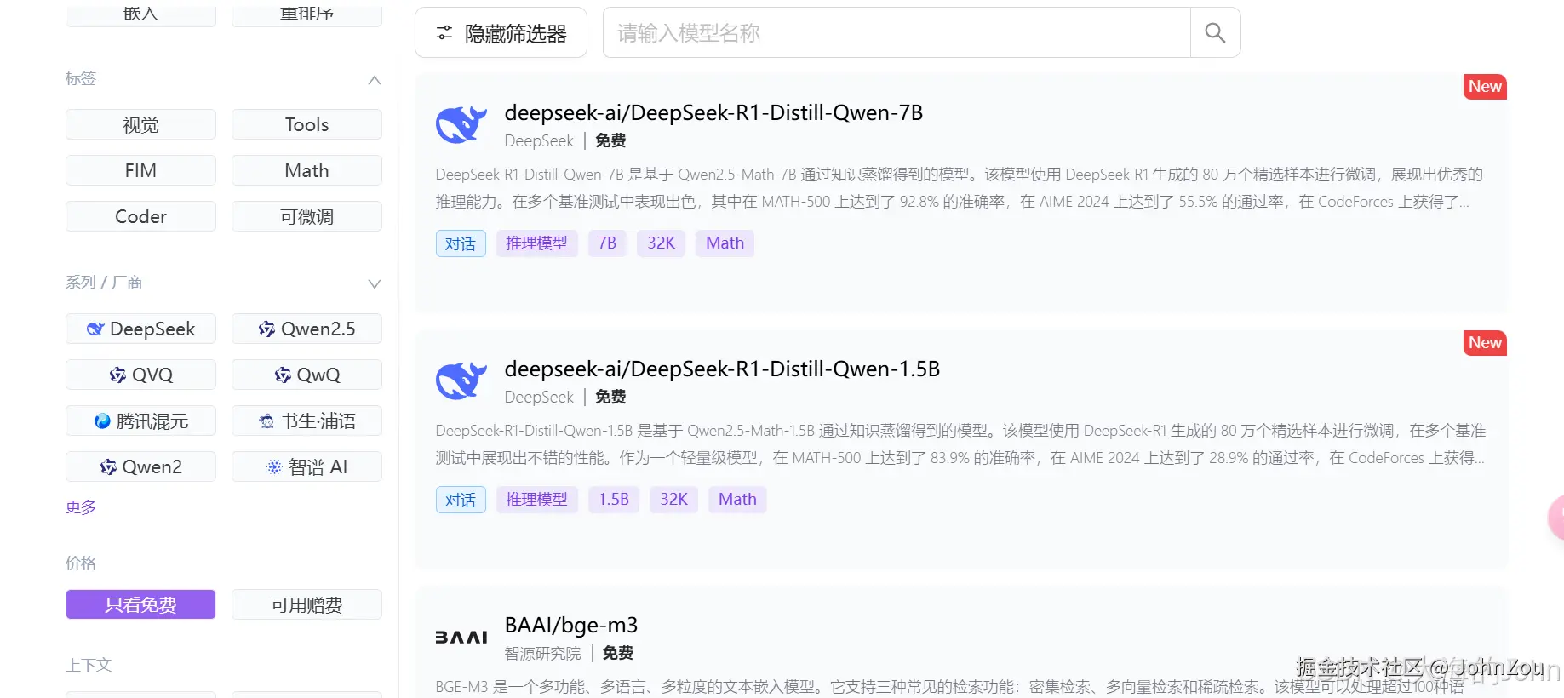Click Qwen-7B model description text
This screenshot has width=1564, height=698.
(x=960, y=188)
